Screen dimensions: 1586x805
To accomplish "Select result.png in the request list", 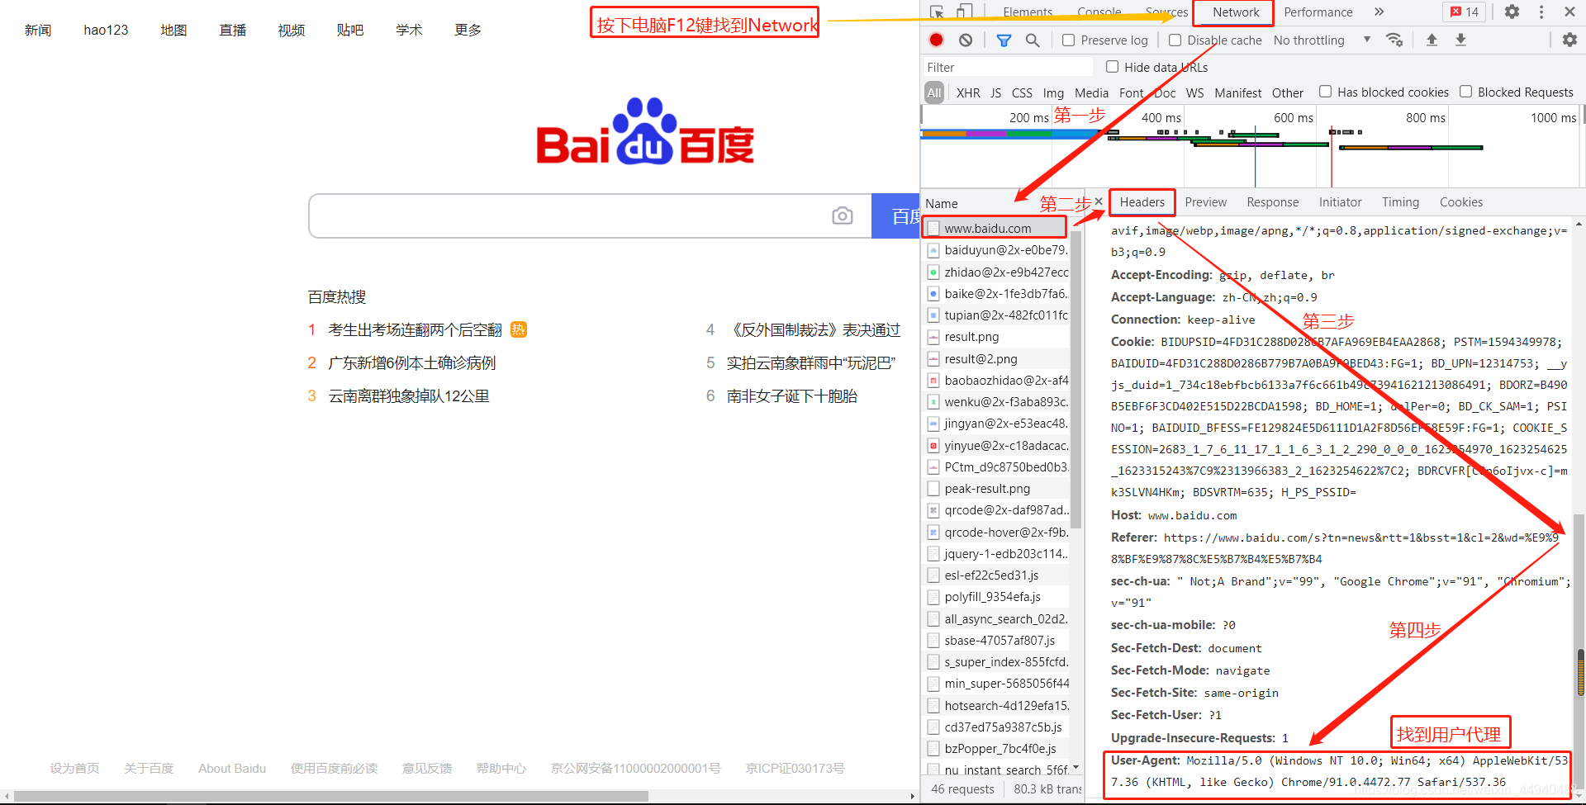I will (x=996, y=336).
